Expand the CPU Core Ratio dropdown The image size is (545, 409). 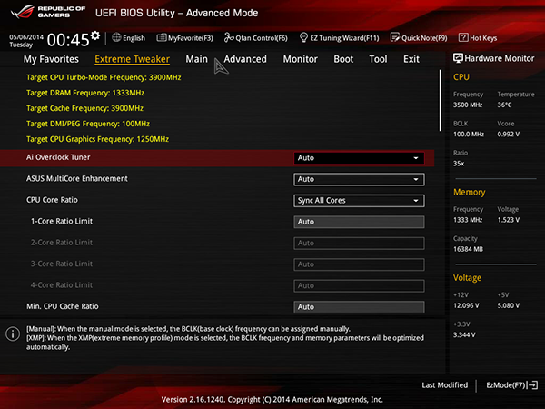[x=359, y=201]
